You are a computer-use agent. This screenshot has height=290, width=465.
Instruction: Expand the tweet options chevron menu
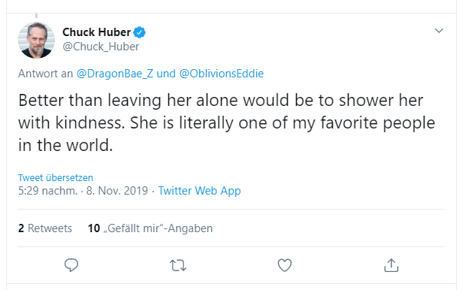[x=439, y=31]
